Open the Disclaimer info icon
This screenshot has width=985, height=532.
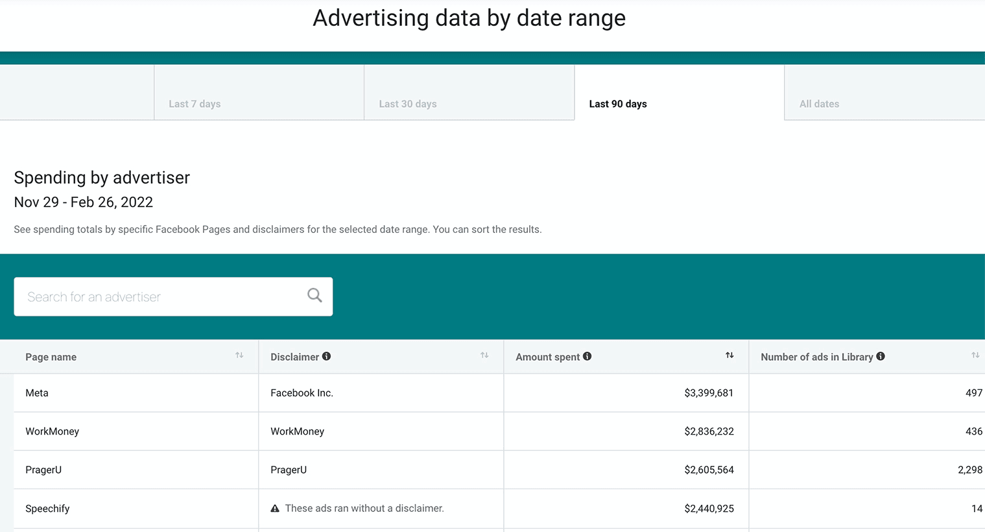tap(327, 356)
